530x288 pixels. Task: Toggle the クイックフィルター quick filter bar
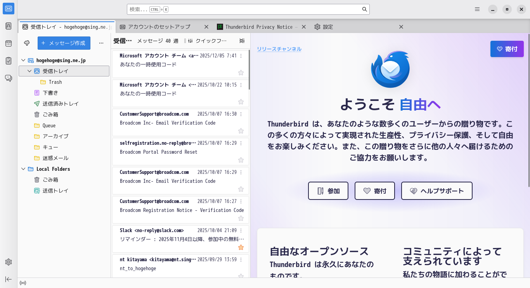[x=206, y=41]
